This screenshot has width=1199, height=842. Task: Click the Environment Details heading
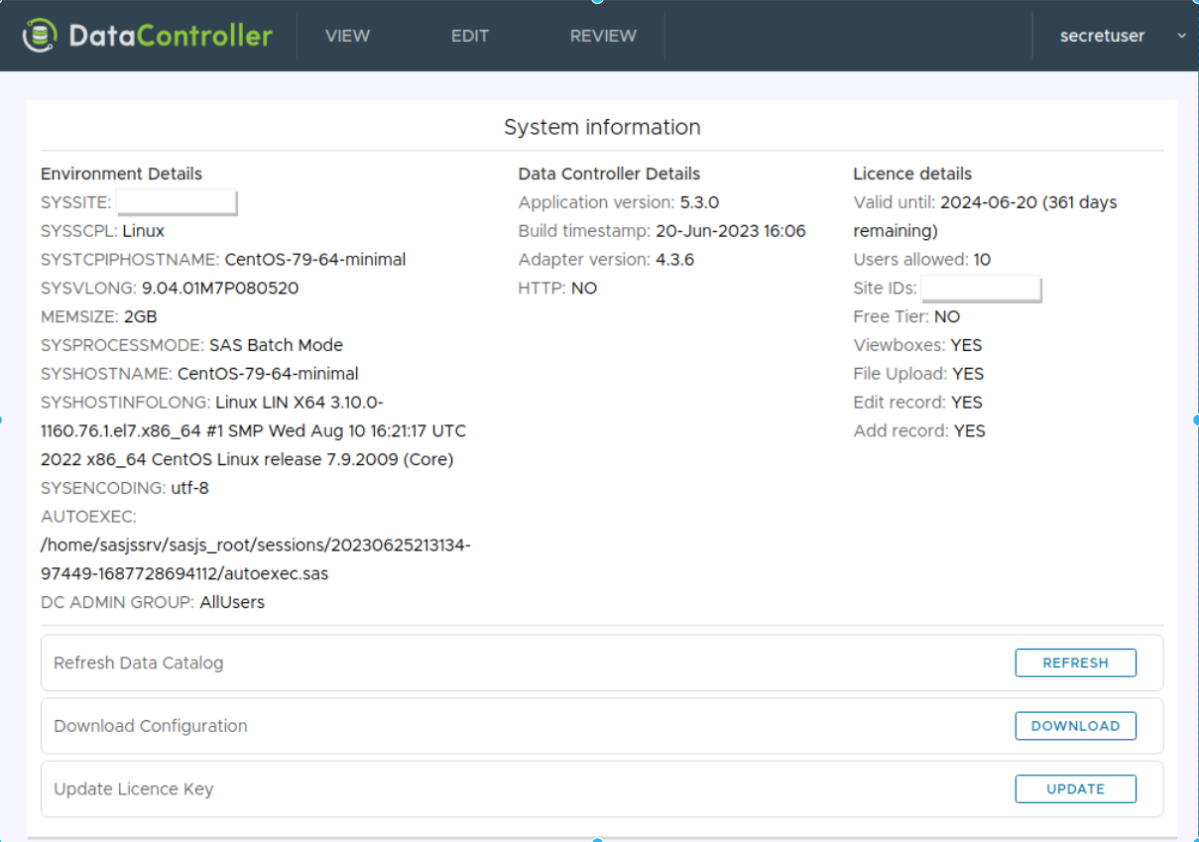pyautogui.click(x=121, y=174)
